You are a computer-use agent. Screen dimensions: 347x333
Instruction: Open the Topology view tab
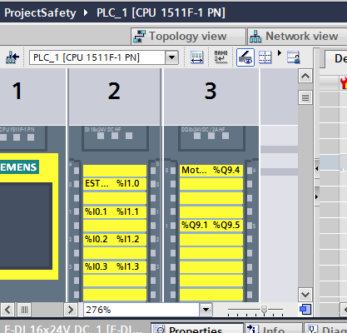tap(188, 37)
